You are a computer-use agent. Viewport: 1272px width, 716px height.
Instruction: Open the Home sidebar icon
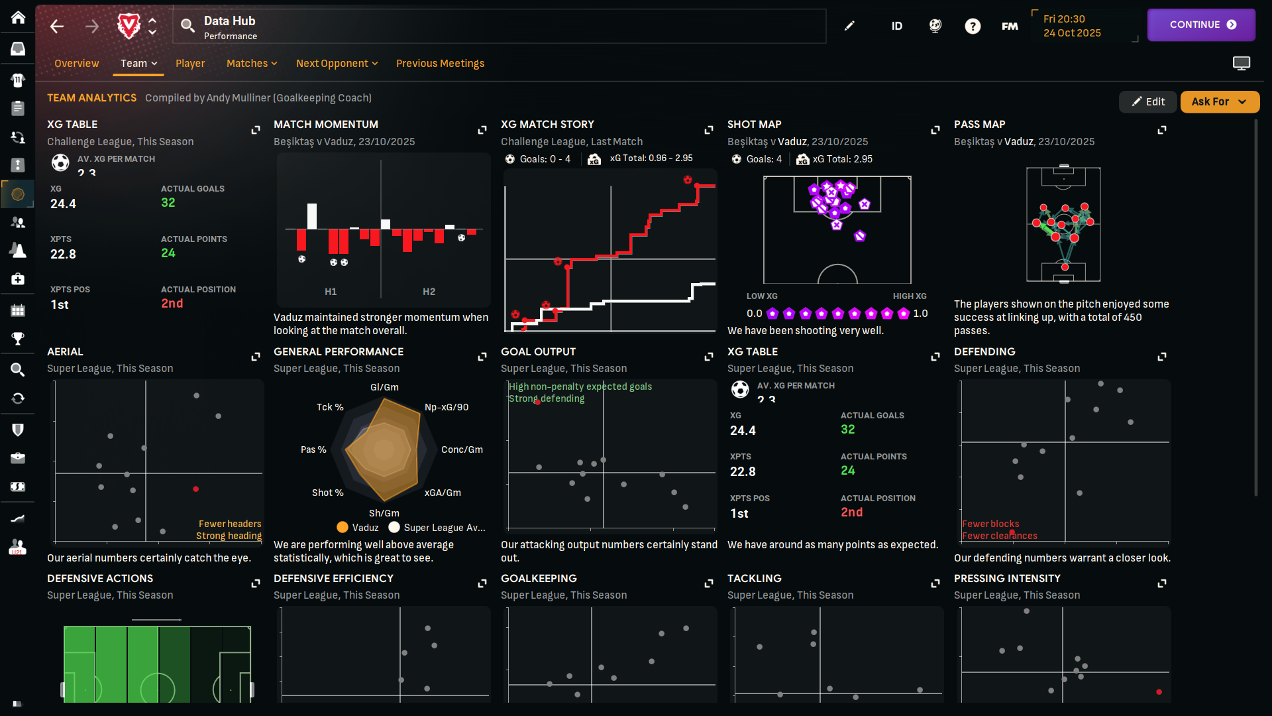click(18, 18)
